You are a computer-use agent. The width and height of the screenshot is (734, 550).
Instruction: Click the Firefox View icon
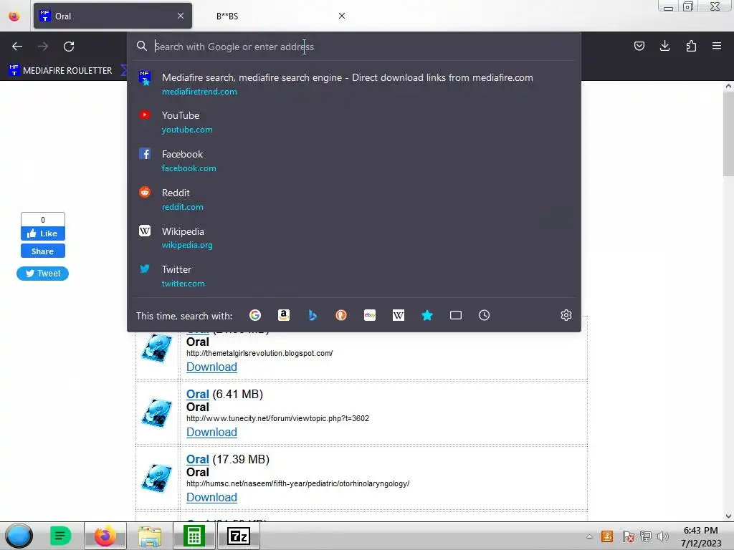(14, 16)
